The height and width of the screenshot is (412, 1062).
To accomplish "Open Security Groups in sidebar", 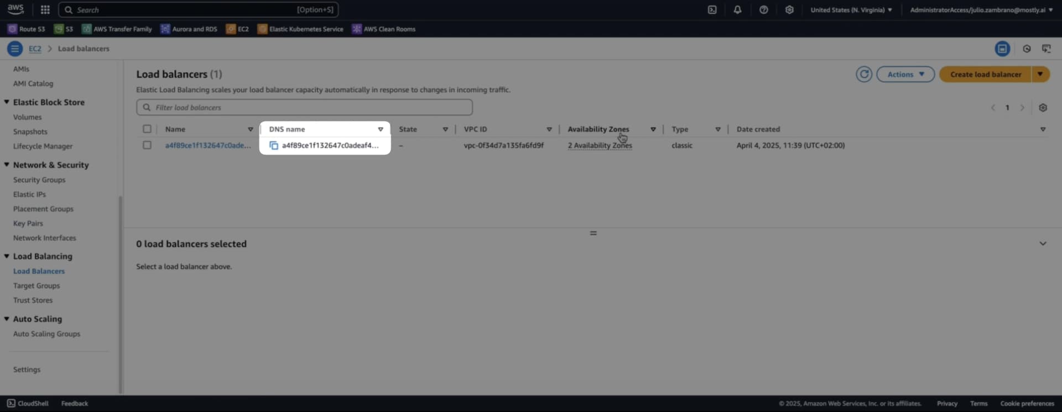I will click(x=39, y=179).
